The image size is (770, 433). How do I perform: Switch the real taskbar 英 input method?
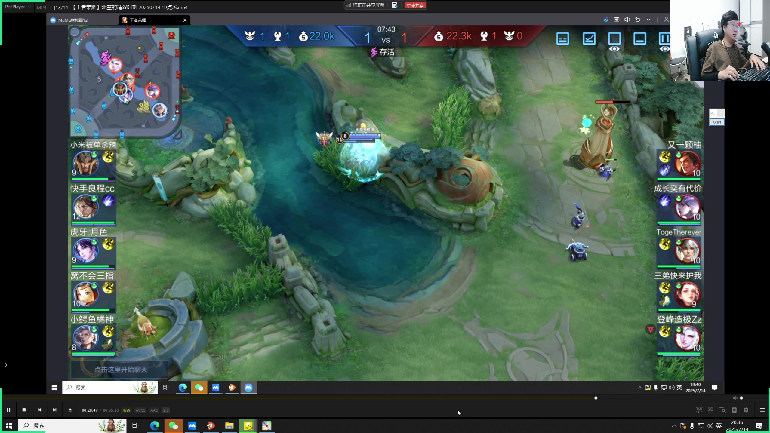point(719,426)
